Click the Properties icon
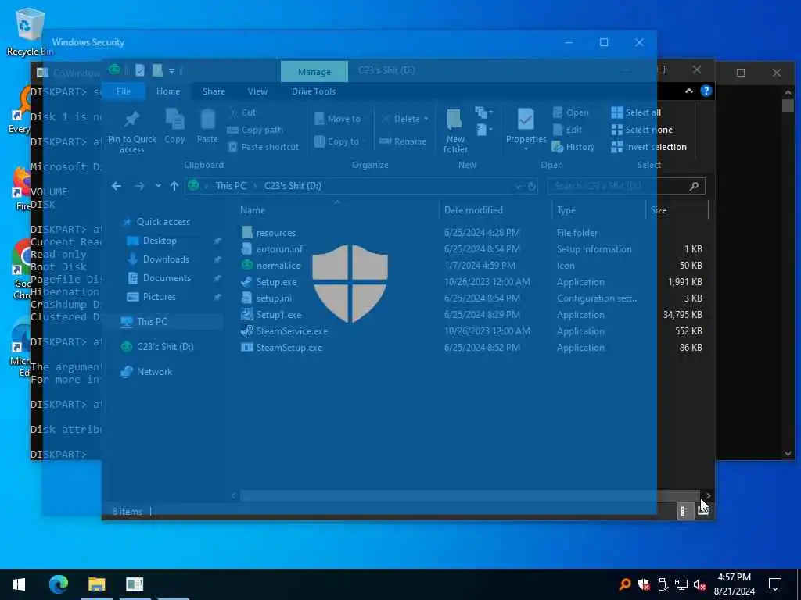This screenshot has width=801, height=600. (526, 120)
